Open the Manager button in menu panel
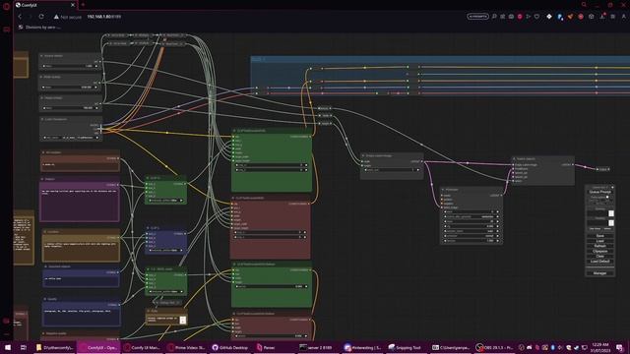The height and width of the screenshot is (354, 630). pos(599,273)
